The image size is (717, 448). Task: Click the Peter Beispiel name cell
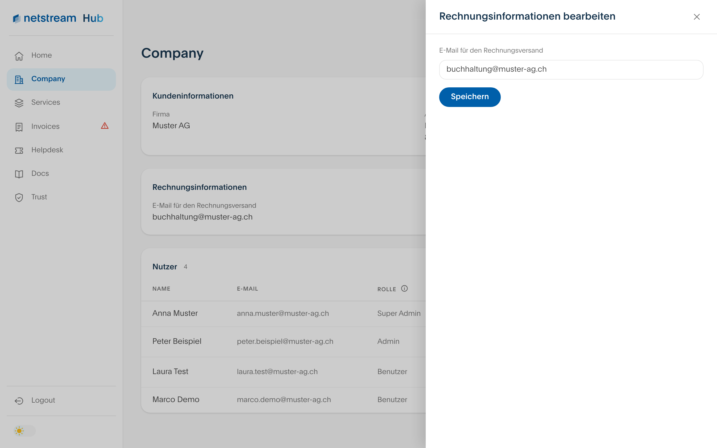[177, 341]
